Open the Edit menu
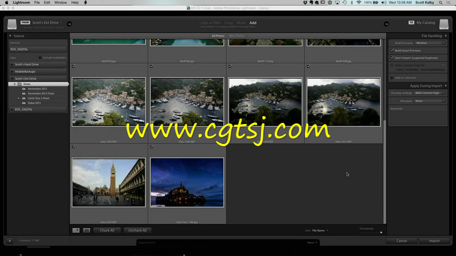 [x=47, y=2]
